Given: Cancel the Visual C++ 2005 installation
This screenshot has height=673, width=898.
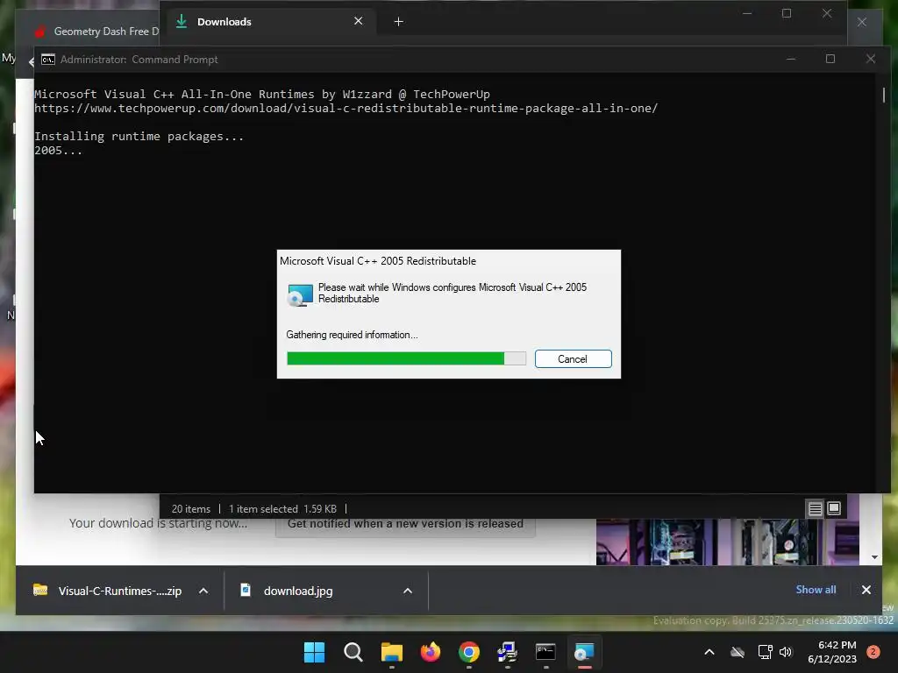Looking at the screenshot, I should point(573,358).
